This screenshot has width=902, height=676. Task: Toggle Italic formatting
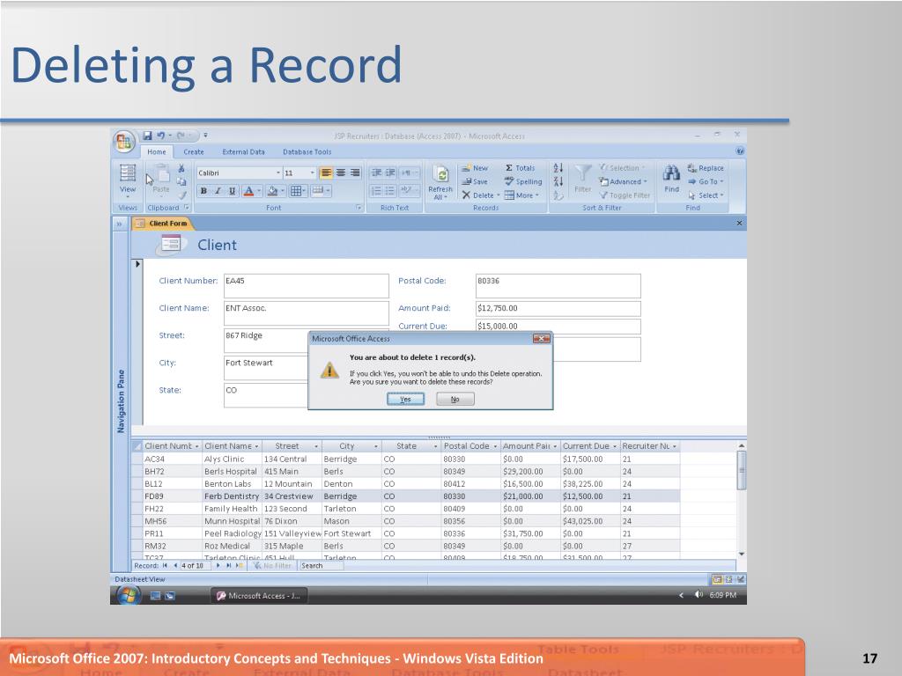pyautogui.click(x=218, y=191)
